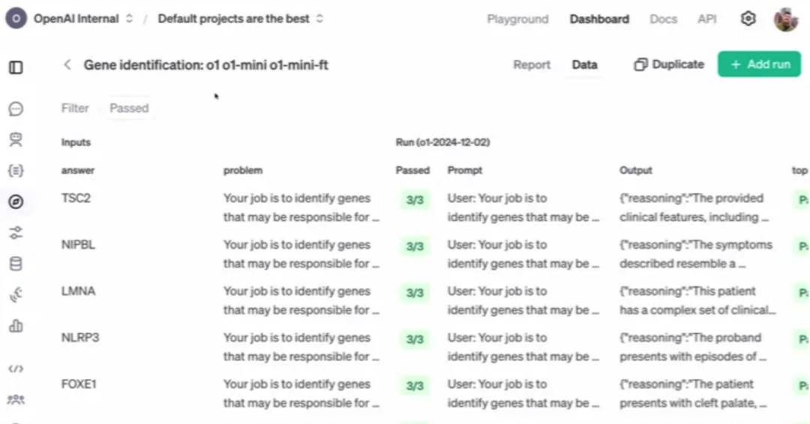Toggle the sidebar panel icon
This screenshot has width=810, height=424.
pyautogui.click(x=16, y=67)
